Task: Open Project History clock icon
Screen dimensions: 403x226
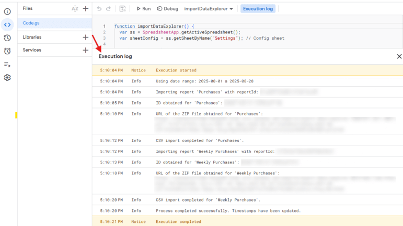Action: click(7, 38)
